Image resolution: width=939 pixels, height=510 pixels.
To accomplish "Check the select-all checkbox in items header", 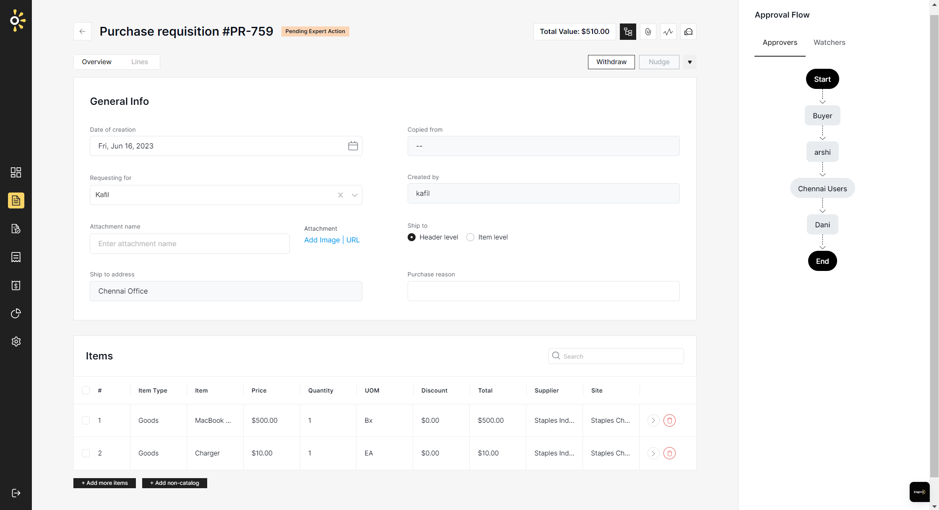I will pyautogui.click(x=86, y=390).
